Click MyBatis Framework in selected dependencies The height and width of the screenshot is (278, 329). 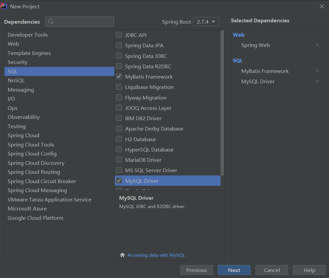(265, 71)
